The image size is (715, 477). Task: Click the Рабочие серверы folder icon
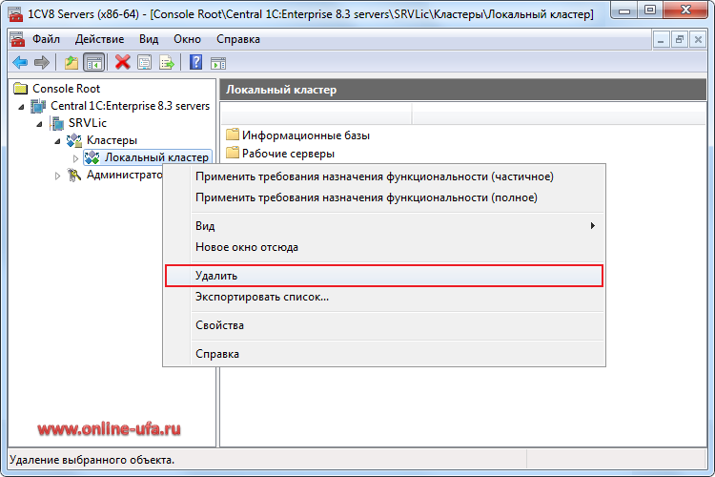[233, 153]
